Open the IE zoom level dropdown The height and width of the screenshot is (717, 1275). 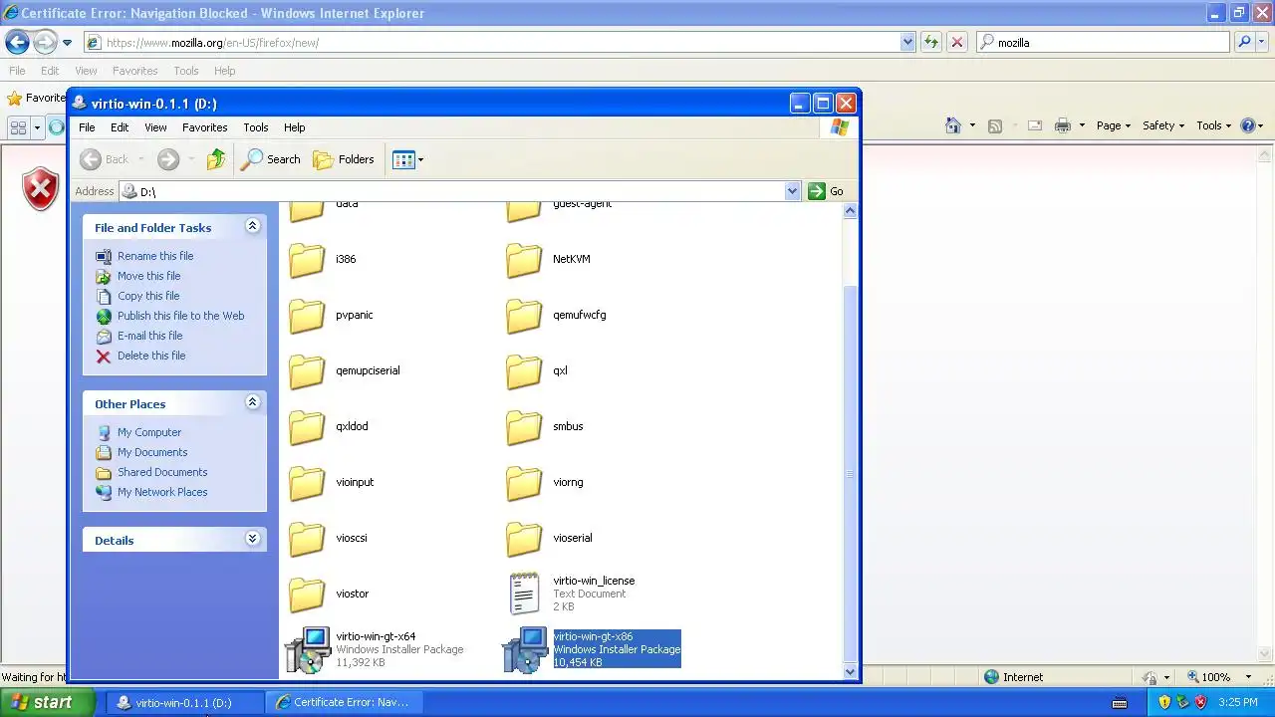[x=1246, y=677]
